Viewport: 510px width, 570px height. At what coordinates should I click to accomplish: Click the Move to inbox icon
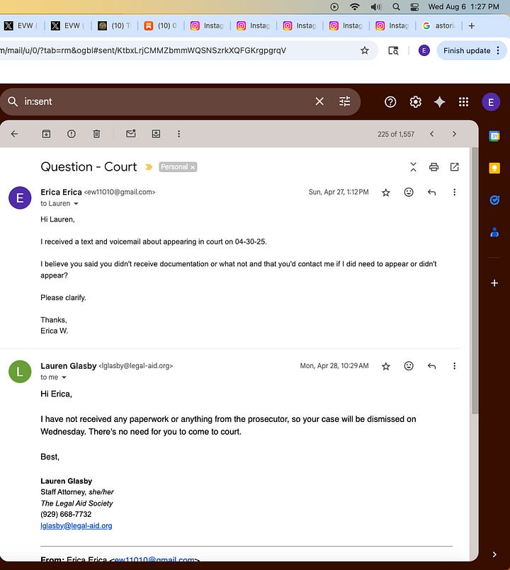pos(156,134)
